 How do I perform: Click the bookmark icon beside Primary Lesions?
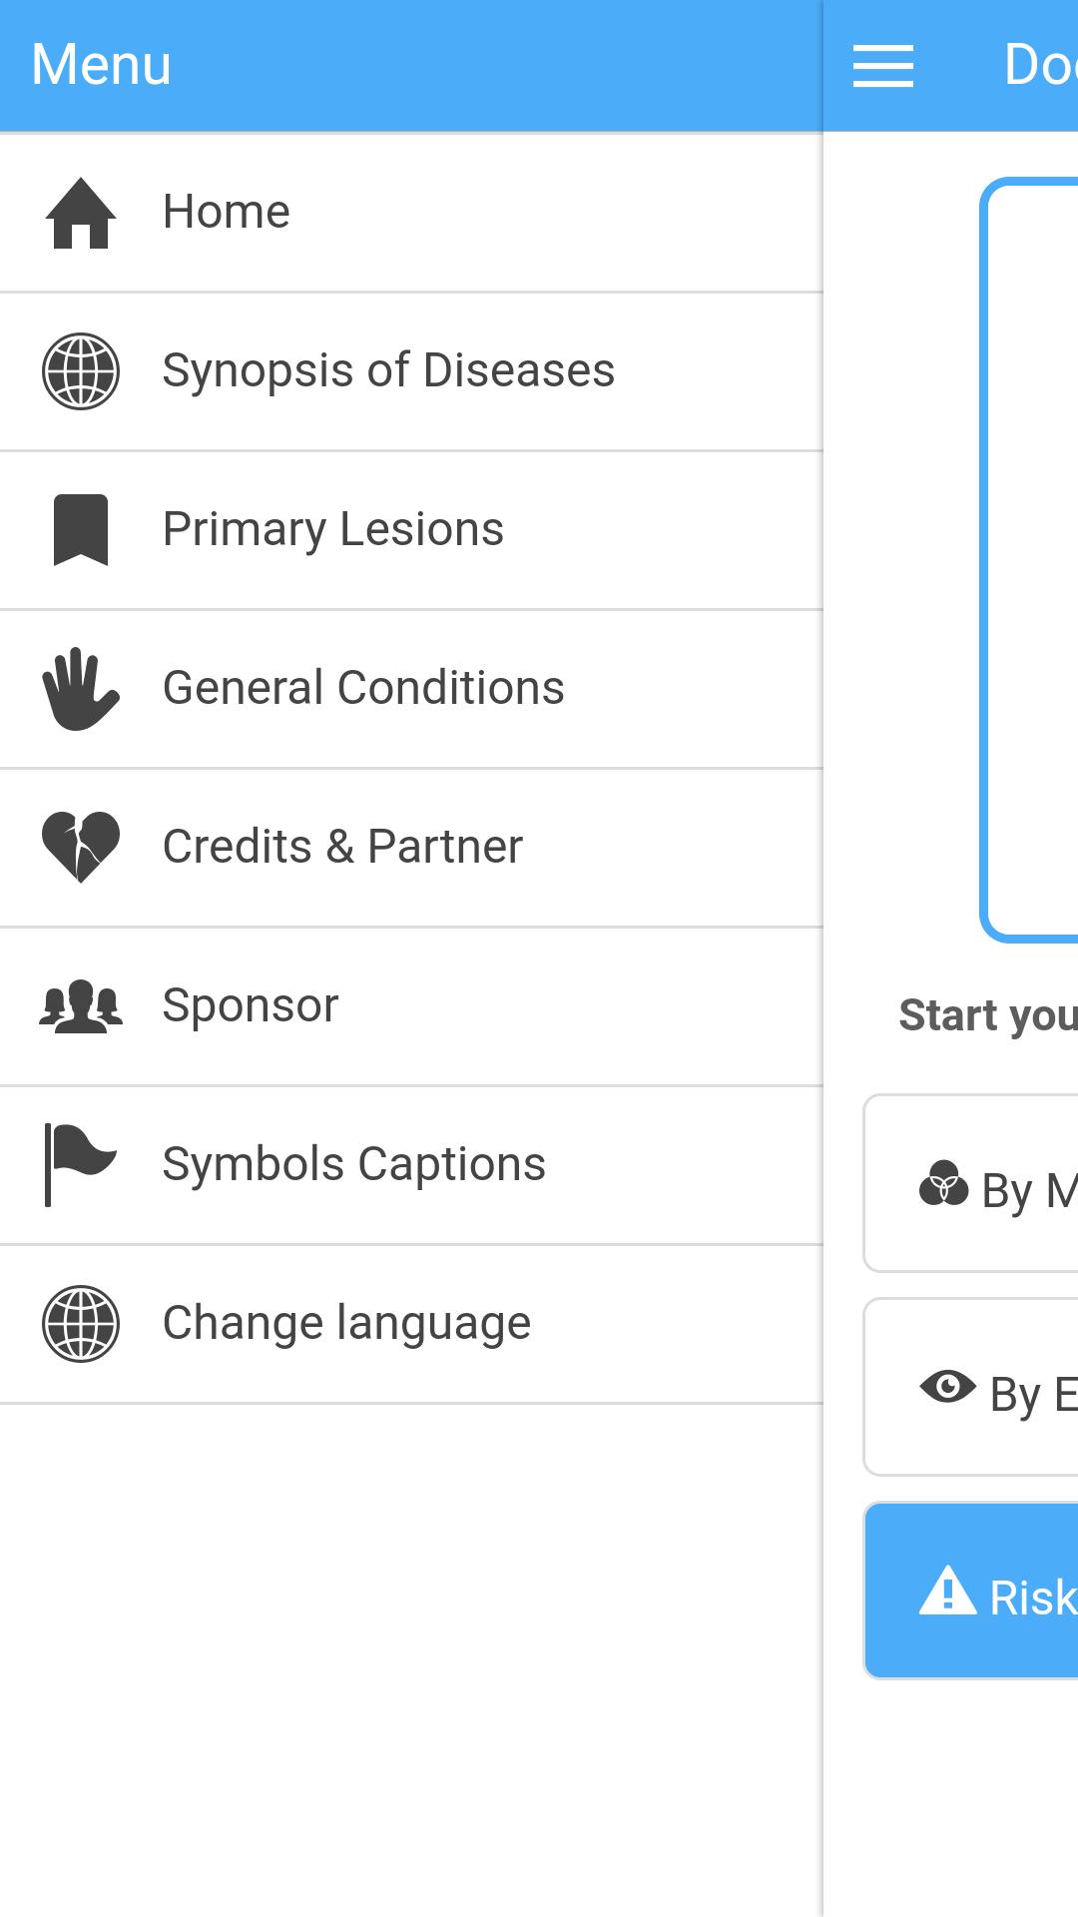click(81, 529)
